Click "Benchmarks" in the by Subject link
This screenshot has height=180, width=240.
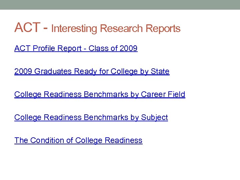(106, 118)
